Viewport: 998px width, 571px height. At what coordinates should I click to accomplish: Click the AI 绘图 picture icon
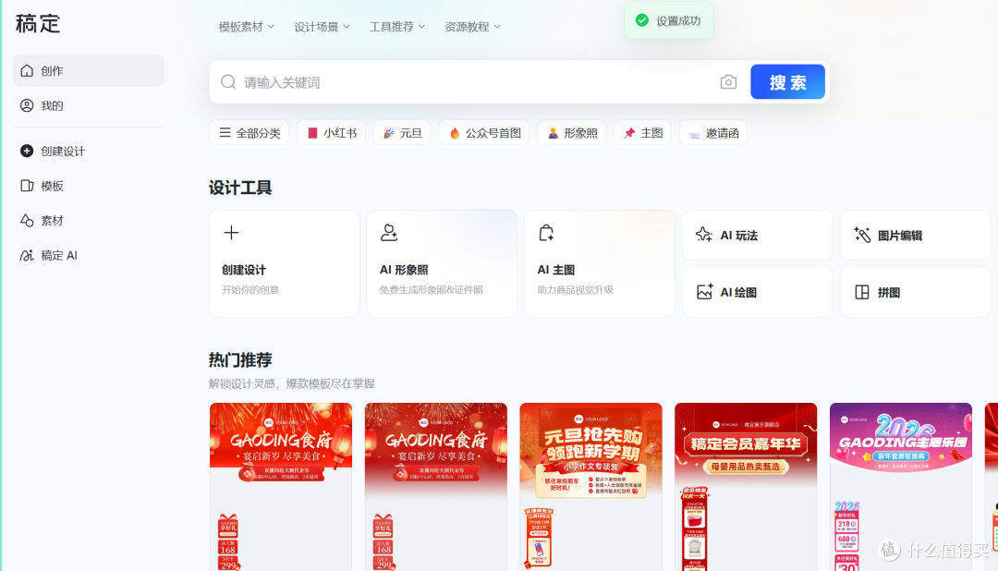click(704, 292)
